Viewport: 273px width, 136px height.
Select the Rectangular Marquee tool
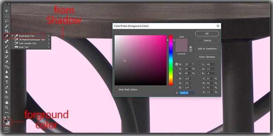coord(7,16)
